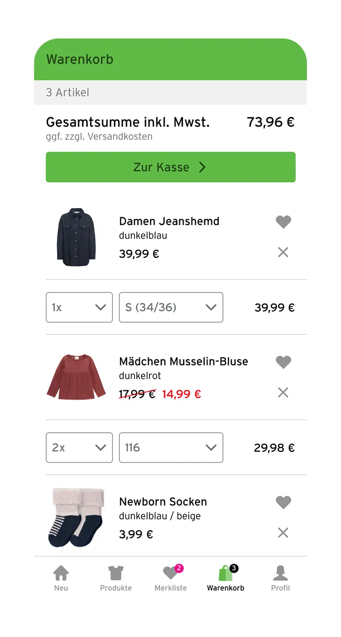Click the heart icon beside Newborn Socken
Screen dimensions: 341x637
283,502
